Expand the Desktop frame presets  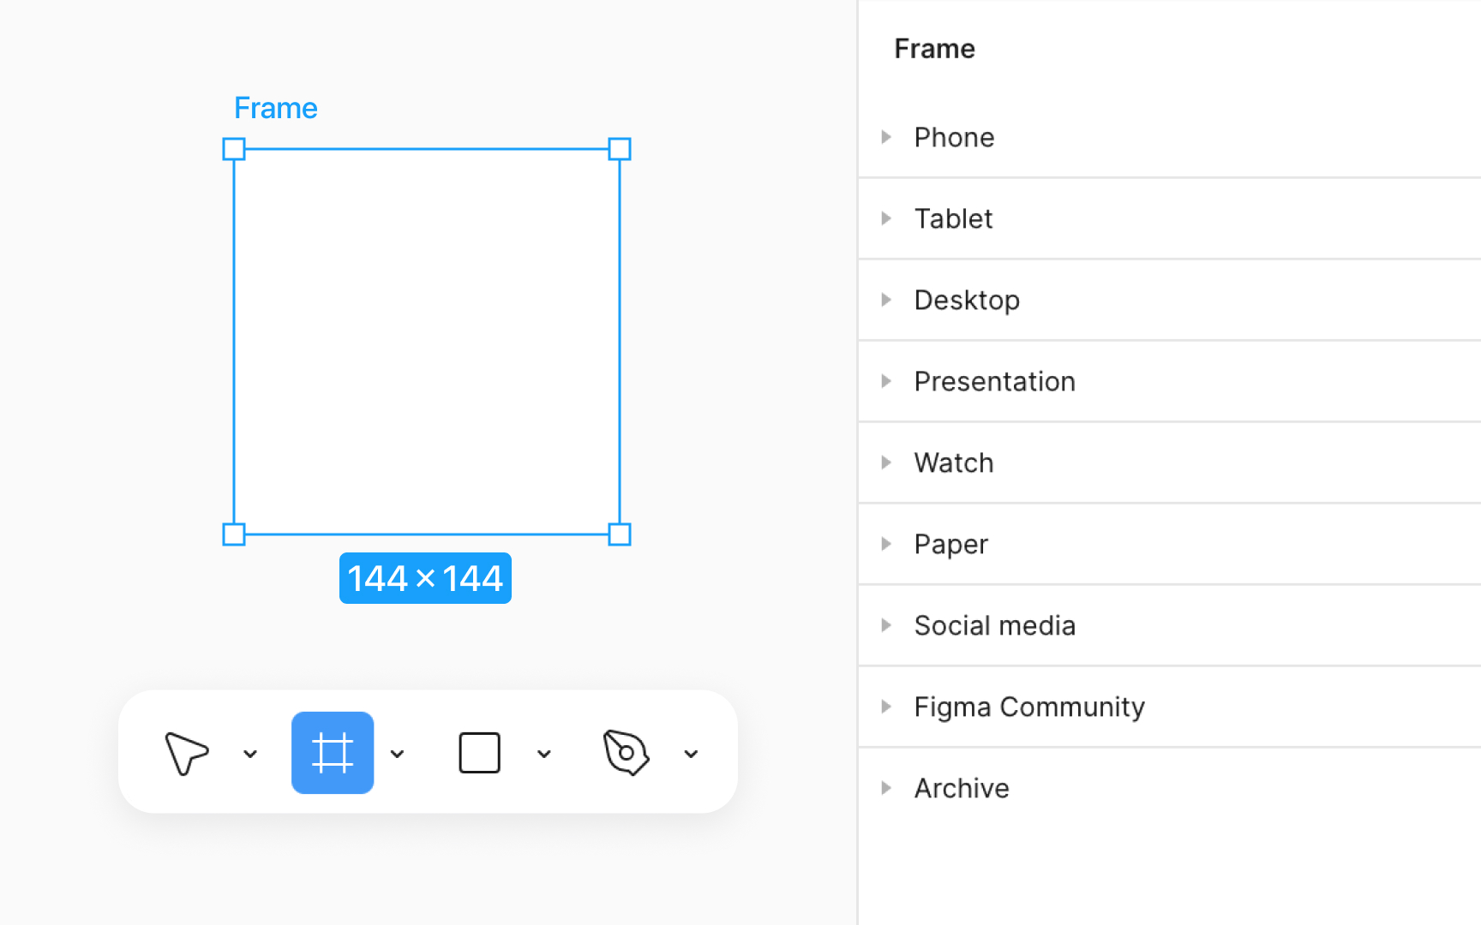(x=886, y=300)
